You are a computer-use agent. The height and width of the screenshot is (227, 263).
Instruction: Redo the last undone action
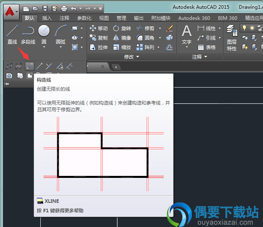pos(88,8)
